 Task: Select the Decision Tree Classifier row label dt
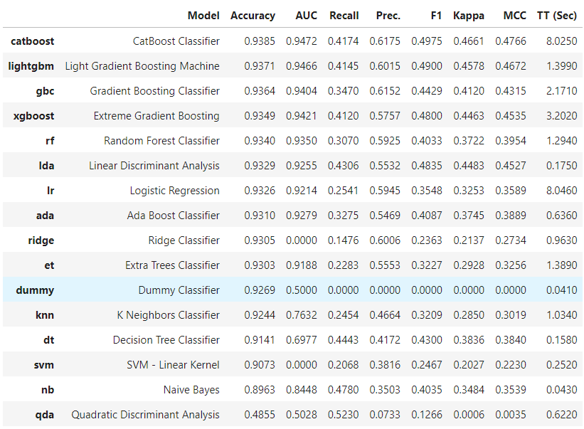(x=49, y=339)
